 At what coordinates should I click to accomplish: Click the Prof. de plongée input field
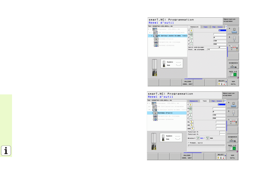pyautogui.click(x=217, y=50)
